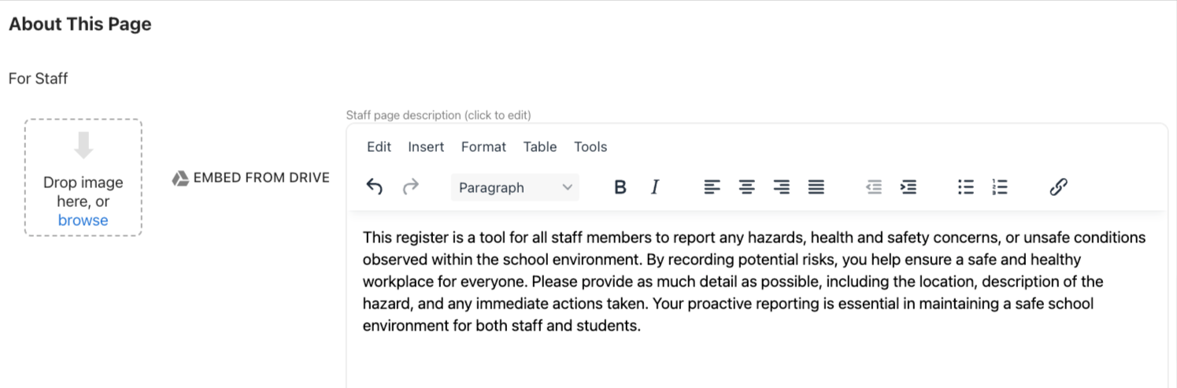This screenshot has width=1177, height=388.
Task: Center align the text
Action: [746, 187]
